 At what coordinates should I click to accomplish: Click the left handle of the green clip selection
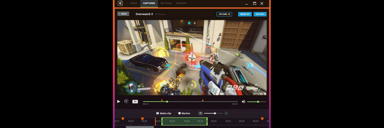pos(162,121)
